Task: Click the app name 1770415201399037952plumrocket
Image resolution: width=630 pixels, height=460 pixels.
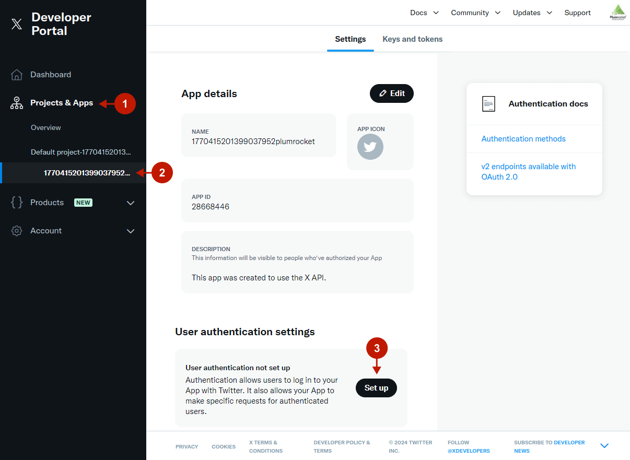Action: (253, 141)
